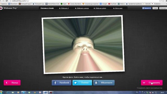The height and width of the screenshot is (94, 167).
Task: Click the Facebook Like button in header
Action: (147, 8)
